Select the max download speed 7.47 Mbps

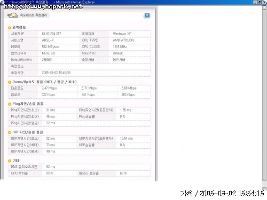point(49,88)
